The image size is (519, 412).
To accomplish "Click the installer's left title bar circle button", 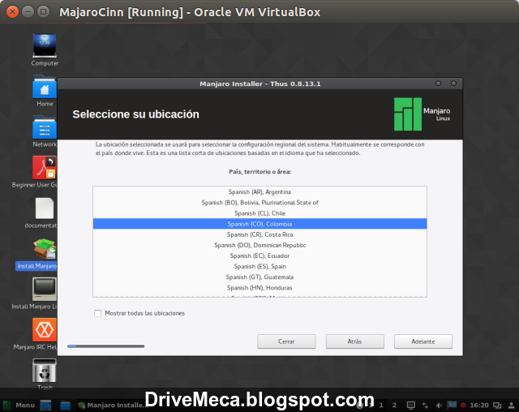I will (438, 84).
